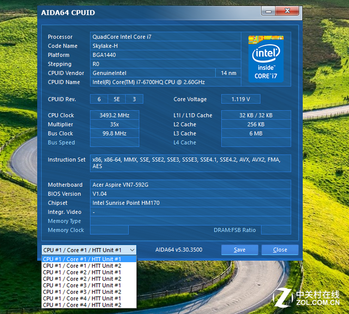Select CPU #1 / Core #1 / HTT Unit #1 in list
349x314 pixels.
tap(89, 259)
